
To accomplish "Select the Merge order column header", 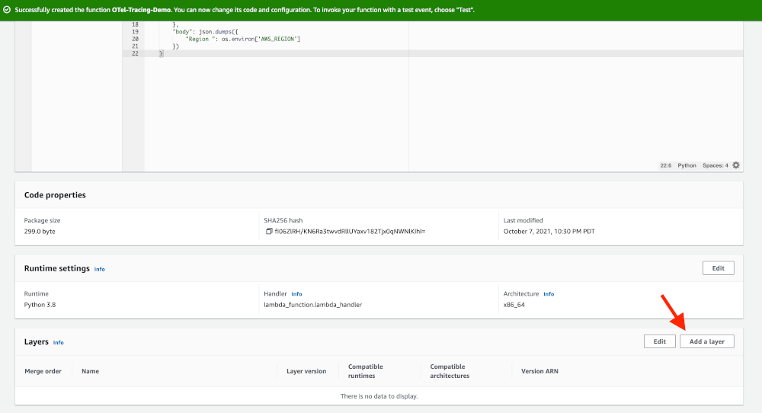I will (43, 371).
